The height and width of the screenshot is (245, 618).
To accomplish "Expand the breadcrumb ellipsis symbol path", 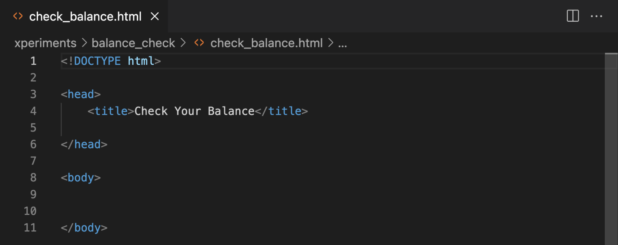I will point(342,44).
